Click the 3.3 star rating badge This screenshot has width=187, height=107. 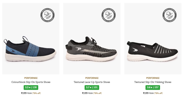click(x=31, y=87)
